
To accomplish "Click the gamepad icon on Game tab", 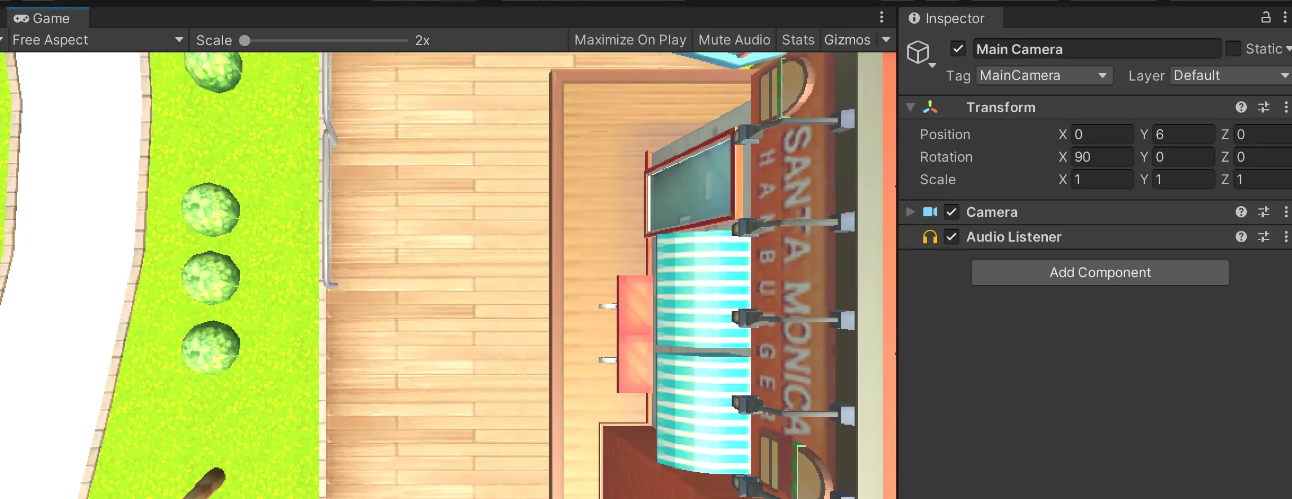I will 21,19.
